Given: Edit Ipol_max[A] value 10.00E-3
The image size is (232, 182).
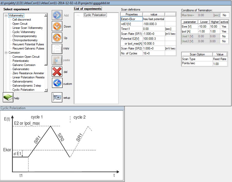Looking at the screenshot, I should click(153, 43).
